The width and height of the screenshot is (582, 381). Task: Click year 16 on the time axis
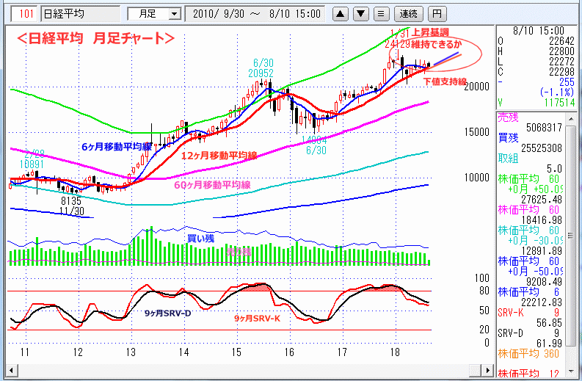click(x=289, y=352)
